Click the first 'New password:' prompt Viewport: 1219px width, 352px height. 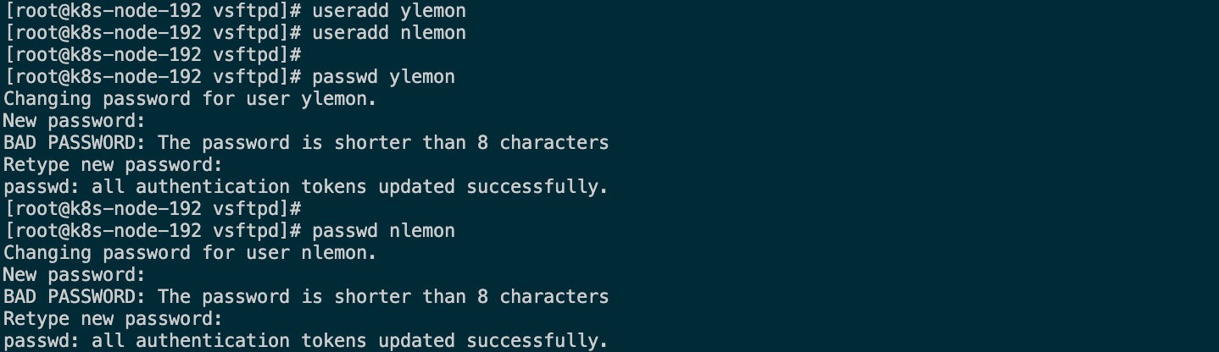point(75,121)
